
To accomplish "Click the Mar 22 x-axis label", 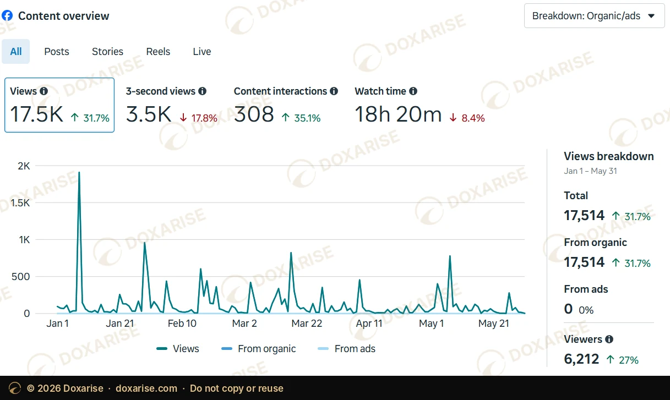I will pos(307,324).
